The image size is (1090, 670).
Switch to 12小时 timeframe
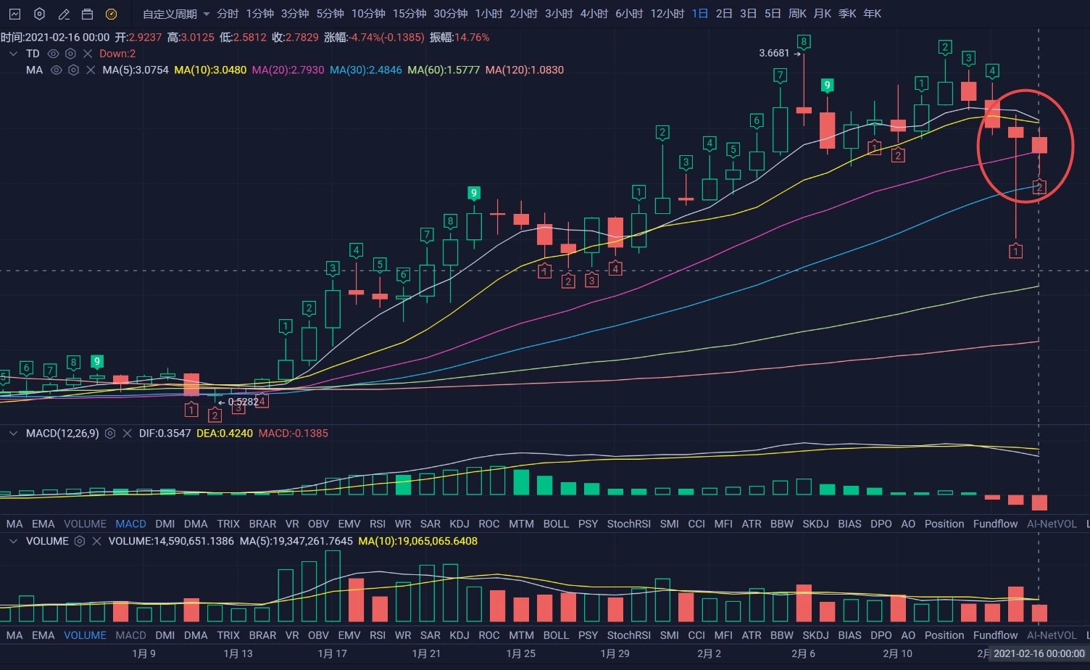[667, 14]
